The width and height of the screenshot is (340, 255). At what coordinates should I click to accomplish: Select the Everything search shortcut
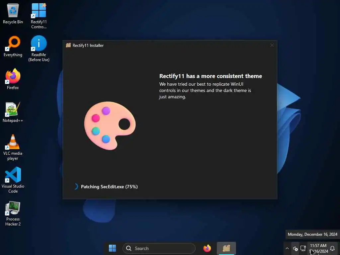coord(13,46)
